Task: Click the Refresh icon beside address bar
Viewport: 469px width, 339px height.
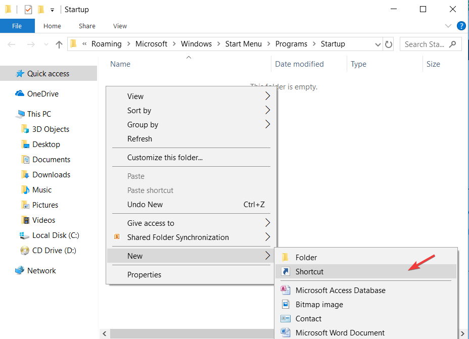Action: pos(389,44)
